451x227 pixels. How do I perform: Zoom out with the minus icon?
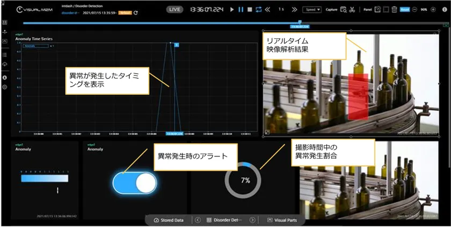point(415,9)
